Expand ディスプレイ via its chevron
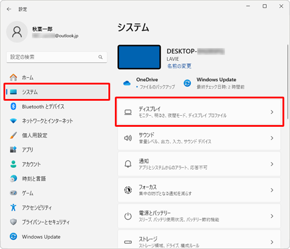The height and width of the screenshot is (249, 290). 272,112
